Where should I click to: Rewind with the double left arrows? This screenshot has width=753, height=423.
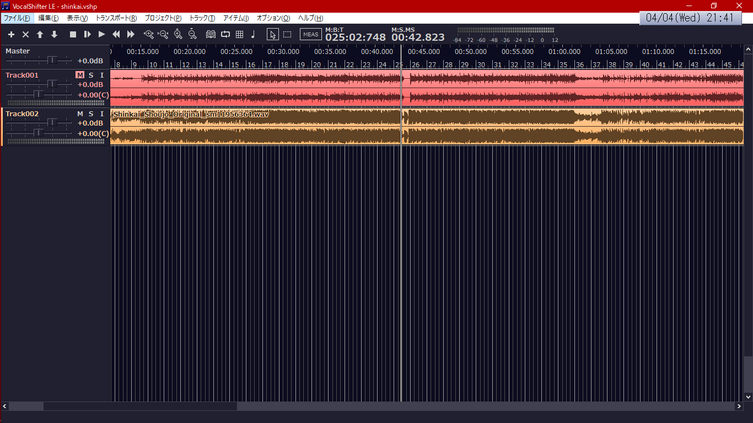pos(116,34)
